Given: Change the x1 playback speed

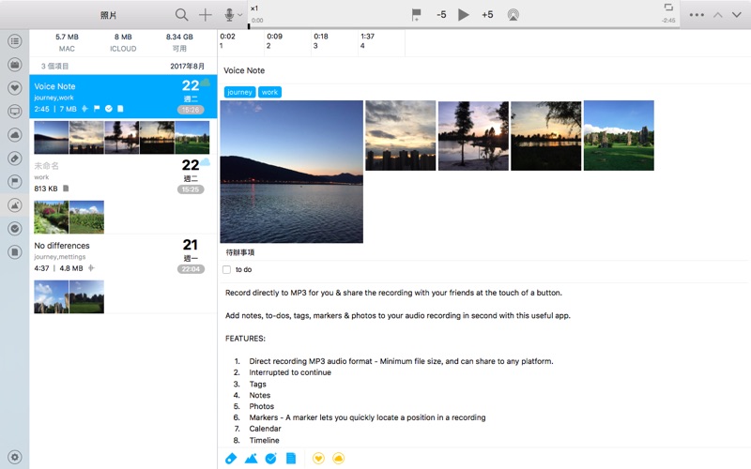Looking at the screenshot, I should [254, 8].
